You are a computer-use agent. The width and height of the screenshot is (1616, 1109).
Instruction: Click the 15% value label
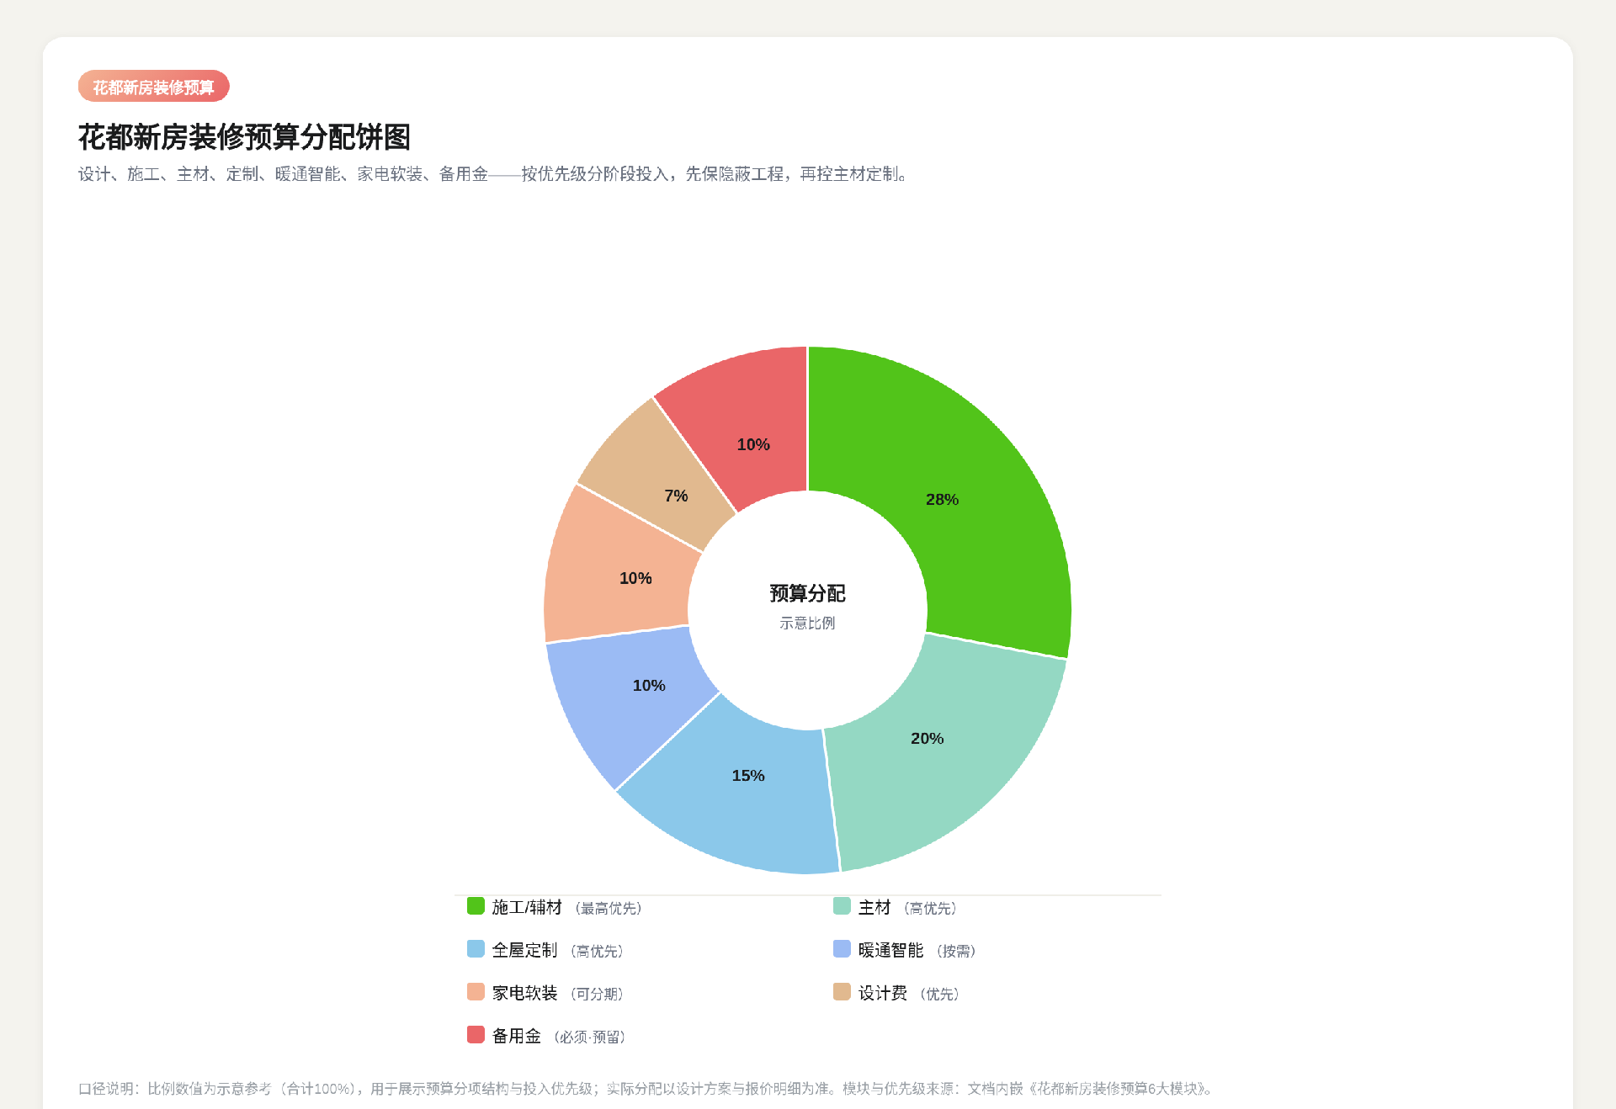coord(747,775)
